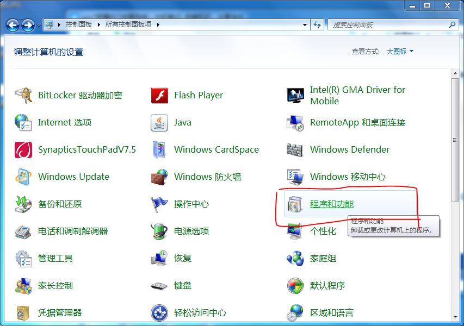Open the 默认程序 Windows logo icon
The height and width of the screenshot is (326, 464).
coord(295,286)
